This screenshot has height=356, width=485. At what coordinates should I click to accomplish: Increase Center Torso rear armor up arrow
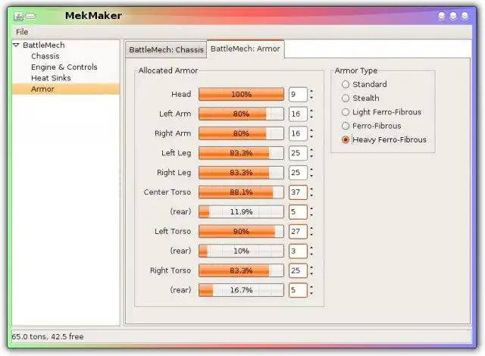pos(311,208)
